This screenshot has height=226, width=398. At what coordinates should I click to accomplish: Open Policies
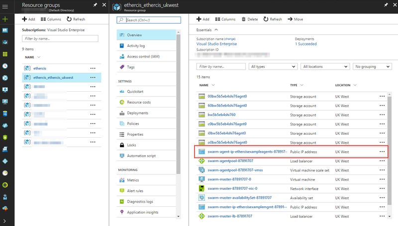point(146,123)
